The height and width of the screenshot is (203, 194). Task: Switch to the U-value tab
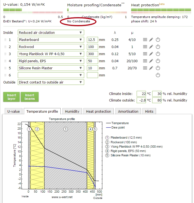pos(13,111)
